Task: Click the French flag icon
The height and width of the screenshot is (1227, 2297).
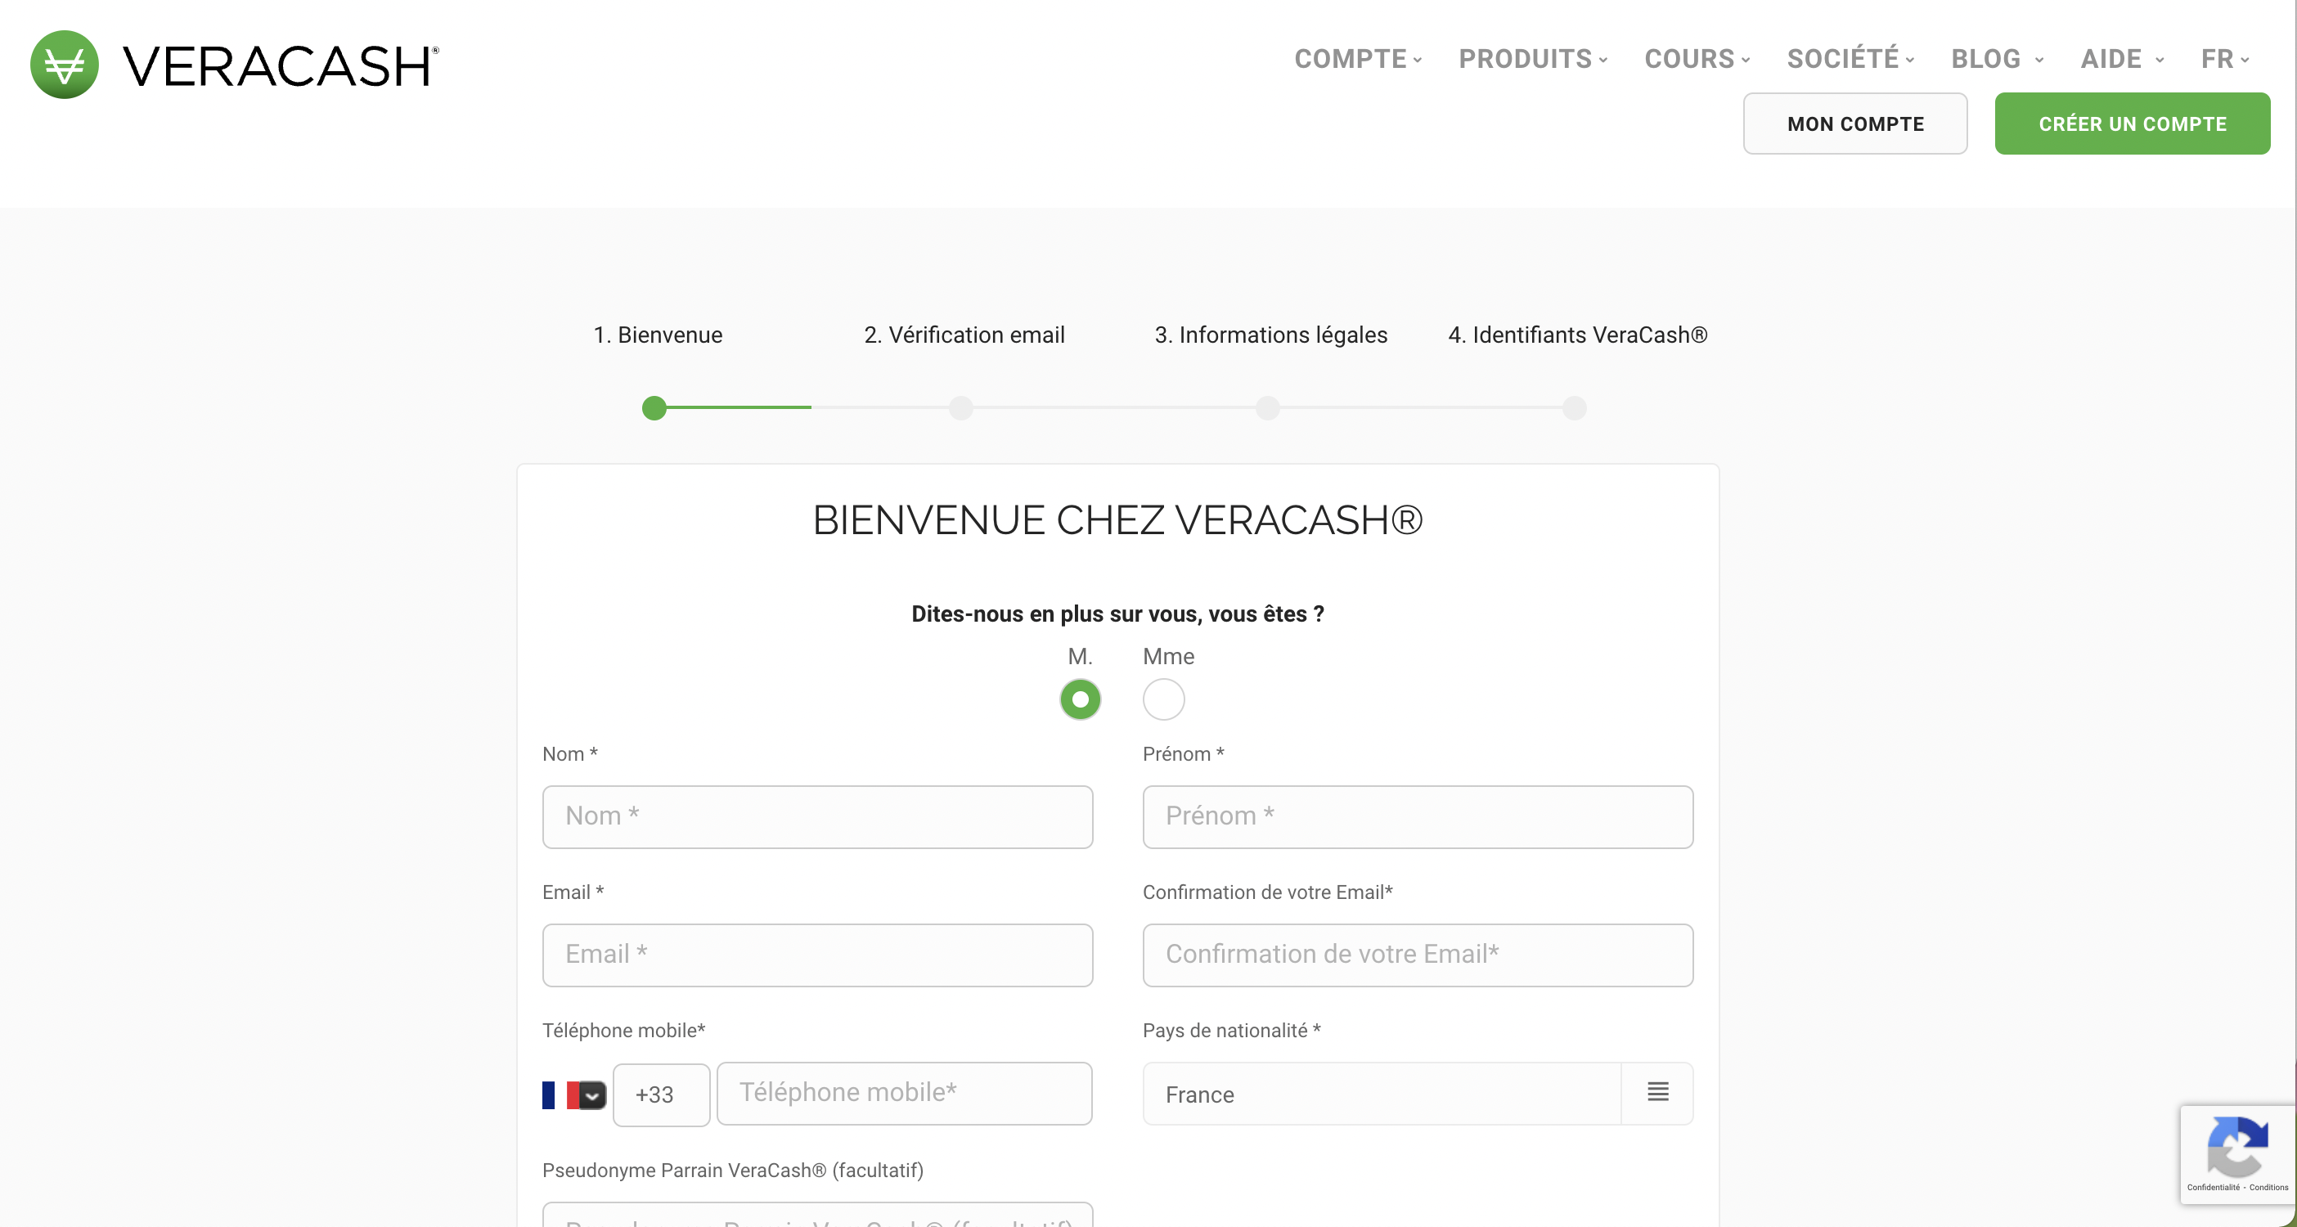Action: point(560,1094)
